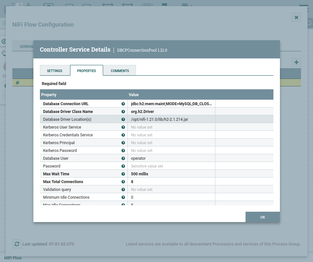Image resolution: width=313 pixels, height=262 pixels.
Task: Click help icon beside Kerberos Principal
Action: coord(123,143)
